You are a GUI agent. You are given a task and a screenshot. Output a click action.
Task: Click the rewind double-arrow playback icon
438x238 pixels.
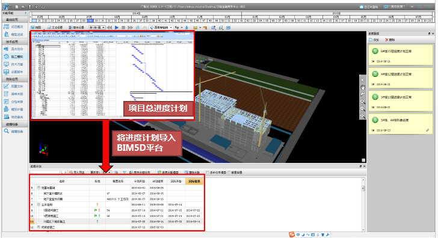pos(109,27)
